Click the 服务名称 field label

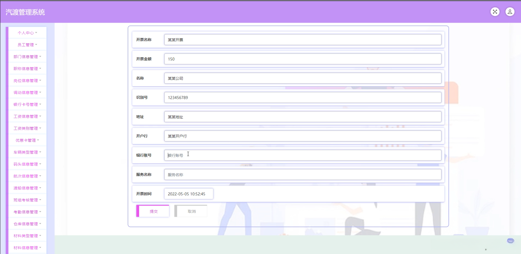(x=144, y=175)
